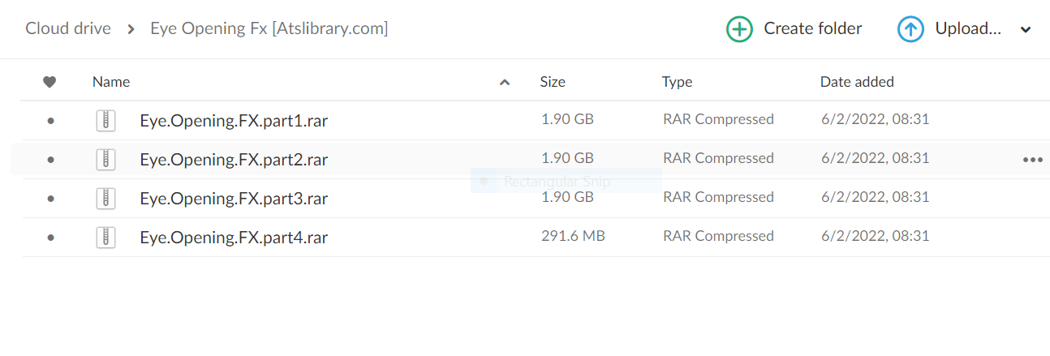
Task: Click the blue Upload arrow icon
Action: tap(910, 29)
